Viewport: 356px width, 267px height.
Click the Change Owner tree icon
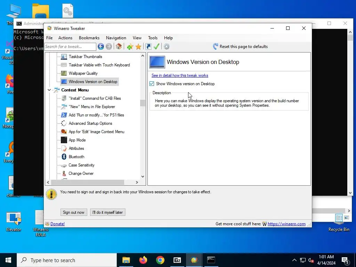coord(64,173)
